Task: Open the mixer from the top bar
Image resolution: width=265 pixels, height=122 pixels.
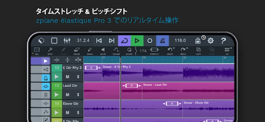Action: pos(67,41)
